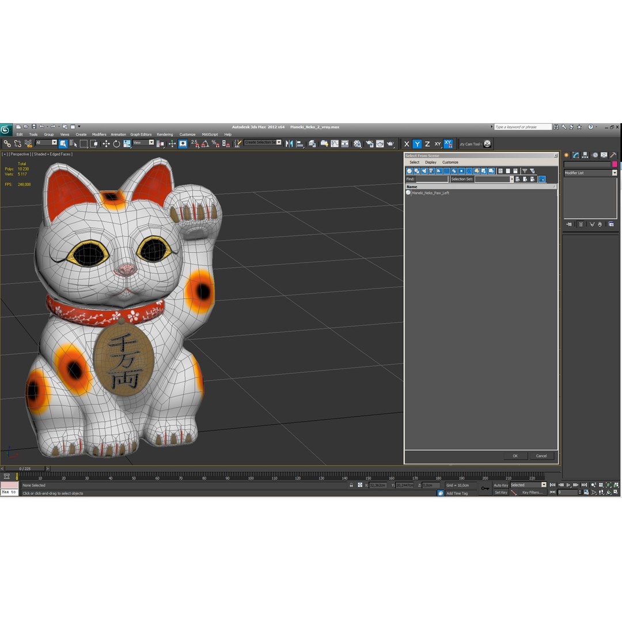Screen dimensions: 622x622
Task: Open the Tools menu
Action: [33, 134]
